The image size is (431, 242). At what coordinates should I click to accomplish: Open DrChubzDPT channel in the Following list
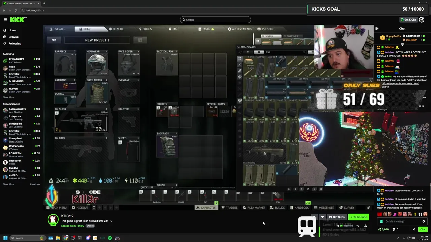click(x=22, y=61)
